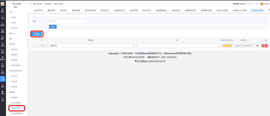Click the search magnifier icon in top bar
Screen dimensions: 270x116
coord(249,4)
